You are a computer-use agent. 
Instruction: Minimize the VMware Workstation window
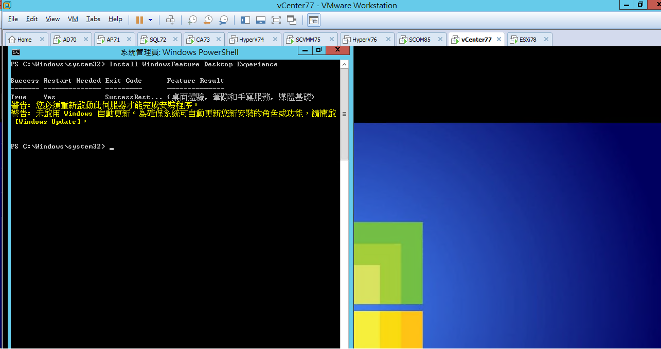coord(626,5)
